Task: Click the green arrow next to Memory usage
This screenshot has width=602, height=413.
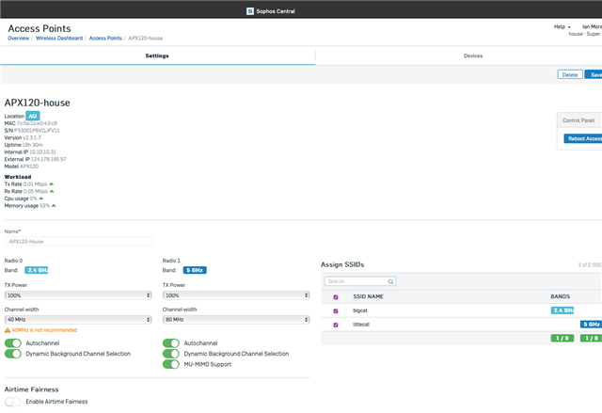Action: (54, 206)
